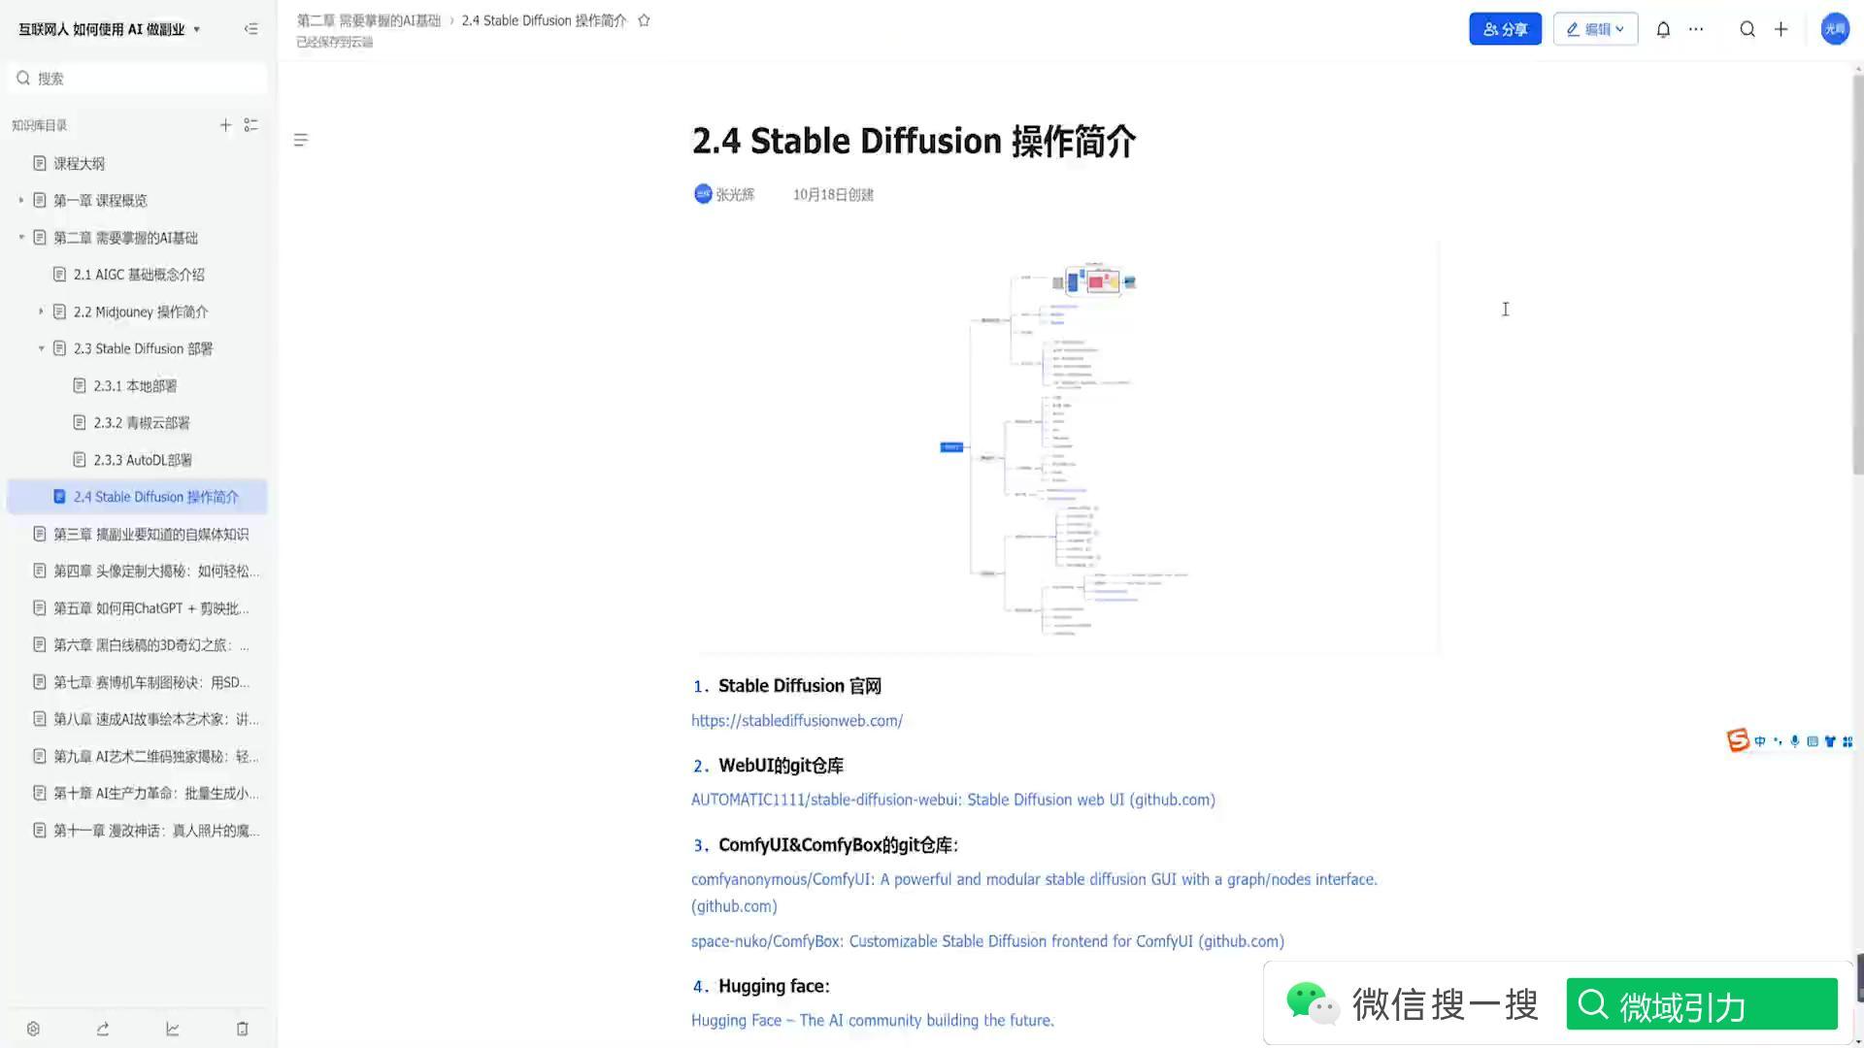Expand 第一章 课程概览 tree arrow
The image size is (1864, 1048).
coord(20,200)
